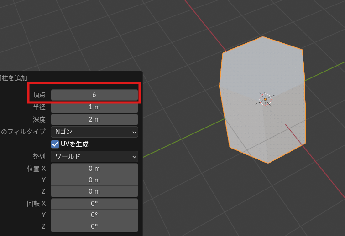345x236 pixels.
Task: Click the 頂点 (vertices) field showing 6
Action: (94, 95)
